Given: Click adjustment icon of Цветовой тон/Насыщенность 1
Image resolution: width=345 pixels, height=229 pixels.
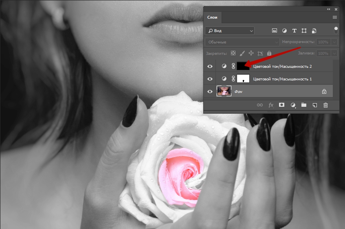Looking at the screenshot, I should [x=224, y=78].
